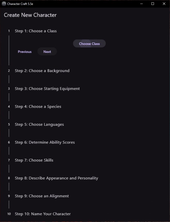
Task: Click the Previous button in Step 1
Action: click(25, 51)
